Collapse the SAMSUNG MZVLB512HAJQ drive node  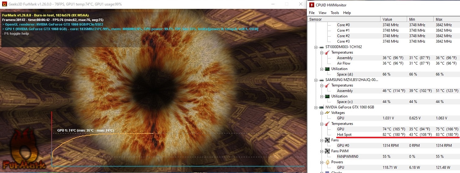tap(316, 80)
